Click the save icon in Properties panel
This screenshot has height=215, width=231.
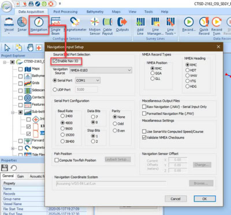click(5, 168)
